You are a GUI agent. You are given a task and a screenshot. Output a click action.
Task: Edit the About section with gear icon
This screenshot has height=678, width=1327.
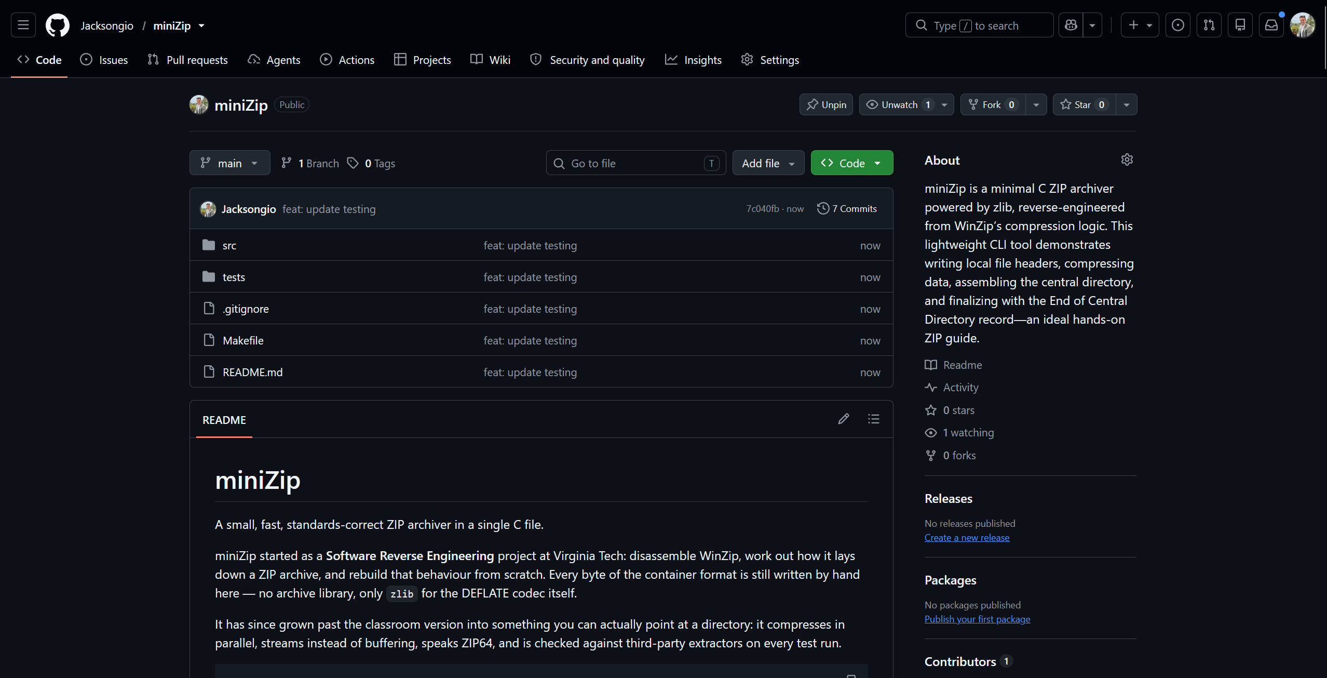coord(1127,159)
